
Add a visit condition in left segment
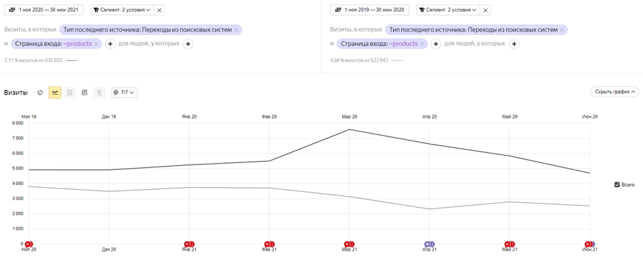click(110, 44)
